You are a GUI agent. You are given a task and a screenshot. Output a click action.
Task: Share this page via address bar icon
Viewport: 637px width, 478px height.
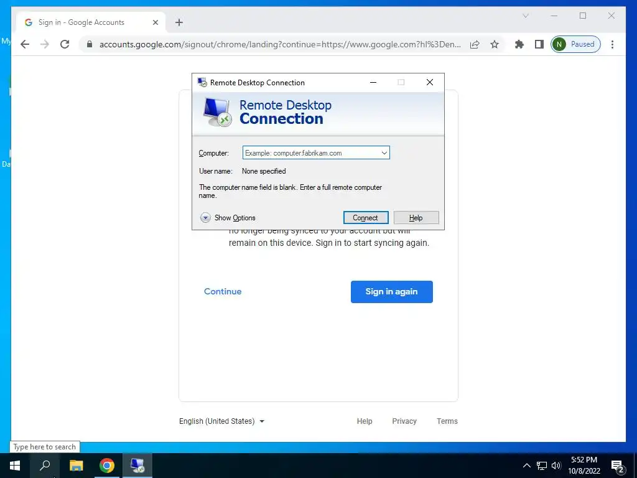click(x=475, y=44)
